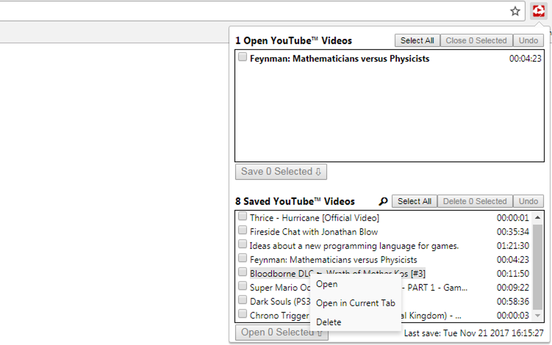The width and height of the screenshot is (552, 345).
Task: Click the YouTube extension toolbar icon
Action: pyautogui.click(x=539, y=11)
